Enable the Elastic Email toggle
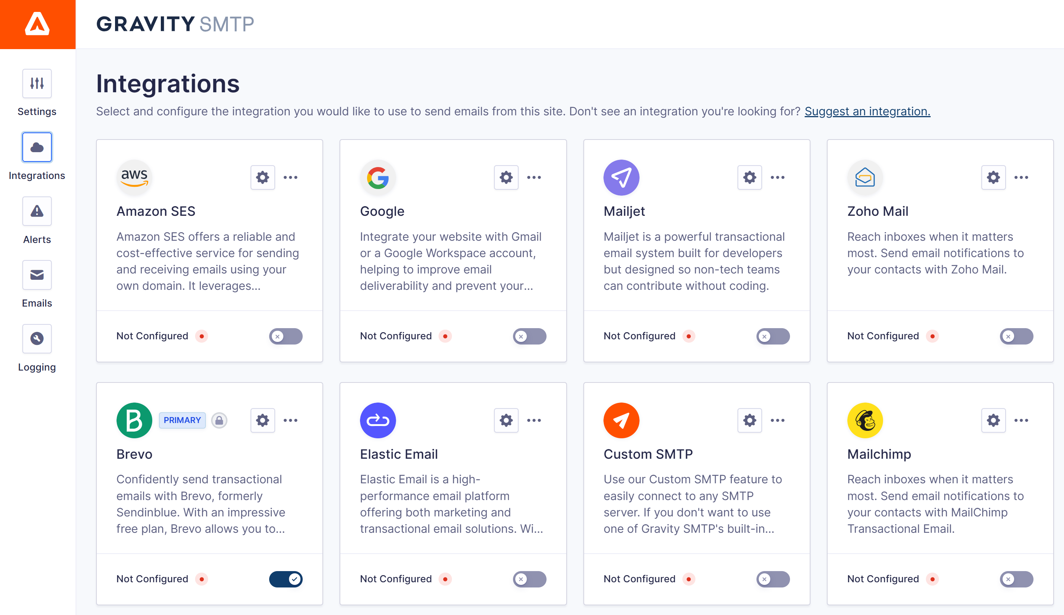This screenshot has width=1064, height=615. (529, 579)
